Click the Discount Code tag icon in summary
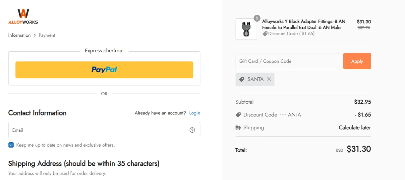This screenshot has width=405, height=180. tap(238, 115)
